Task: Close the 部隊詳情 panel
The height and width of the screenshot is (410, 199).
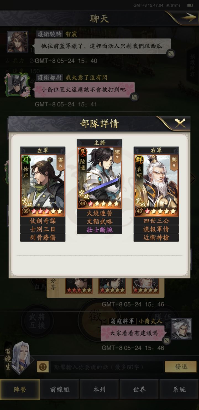Action: [180, 123]
